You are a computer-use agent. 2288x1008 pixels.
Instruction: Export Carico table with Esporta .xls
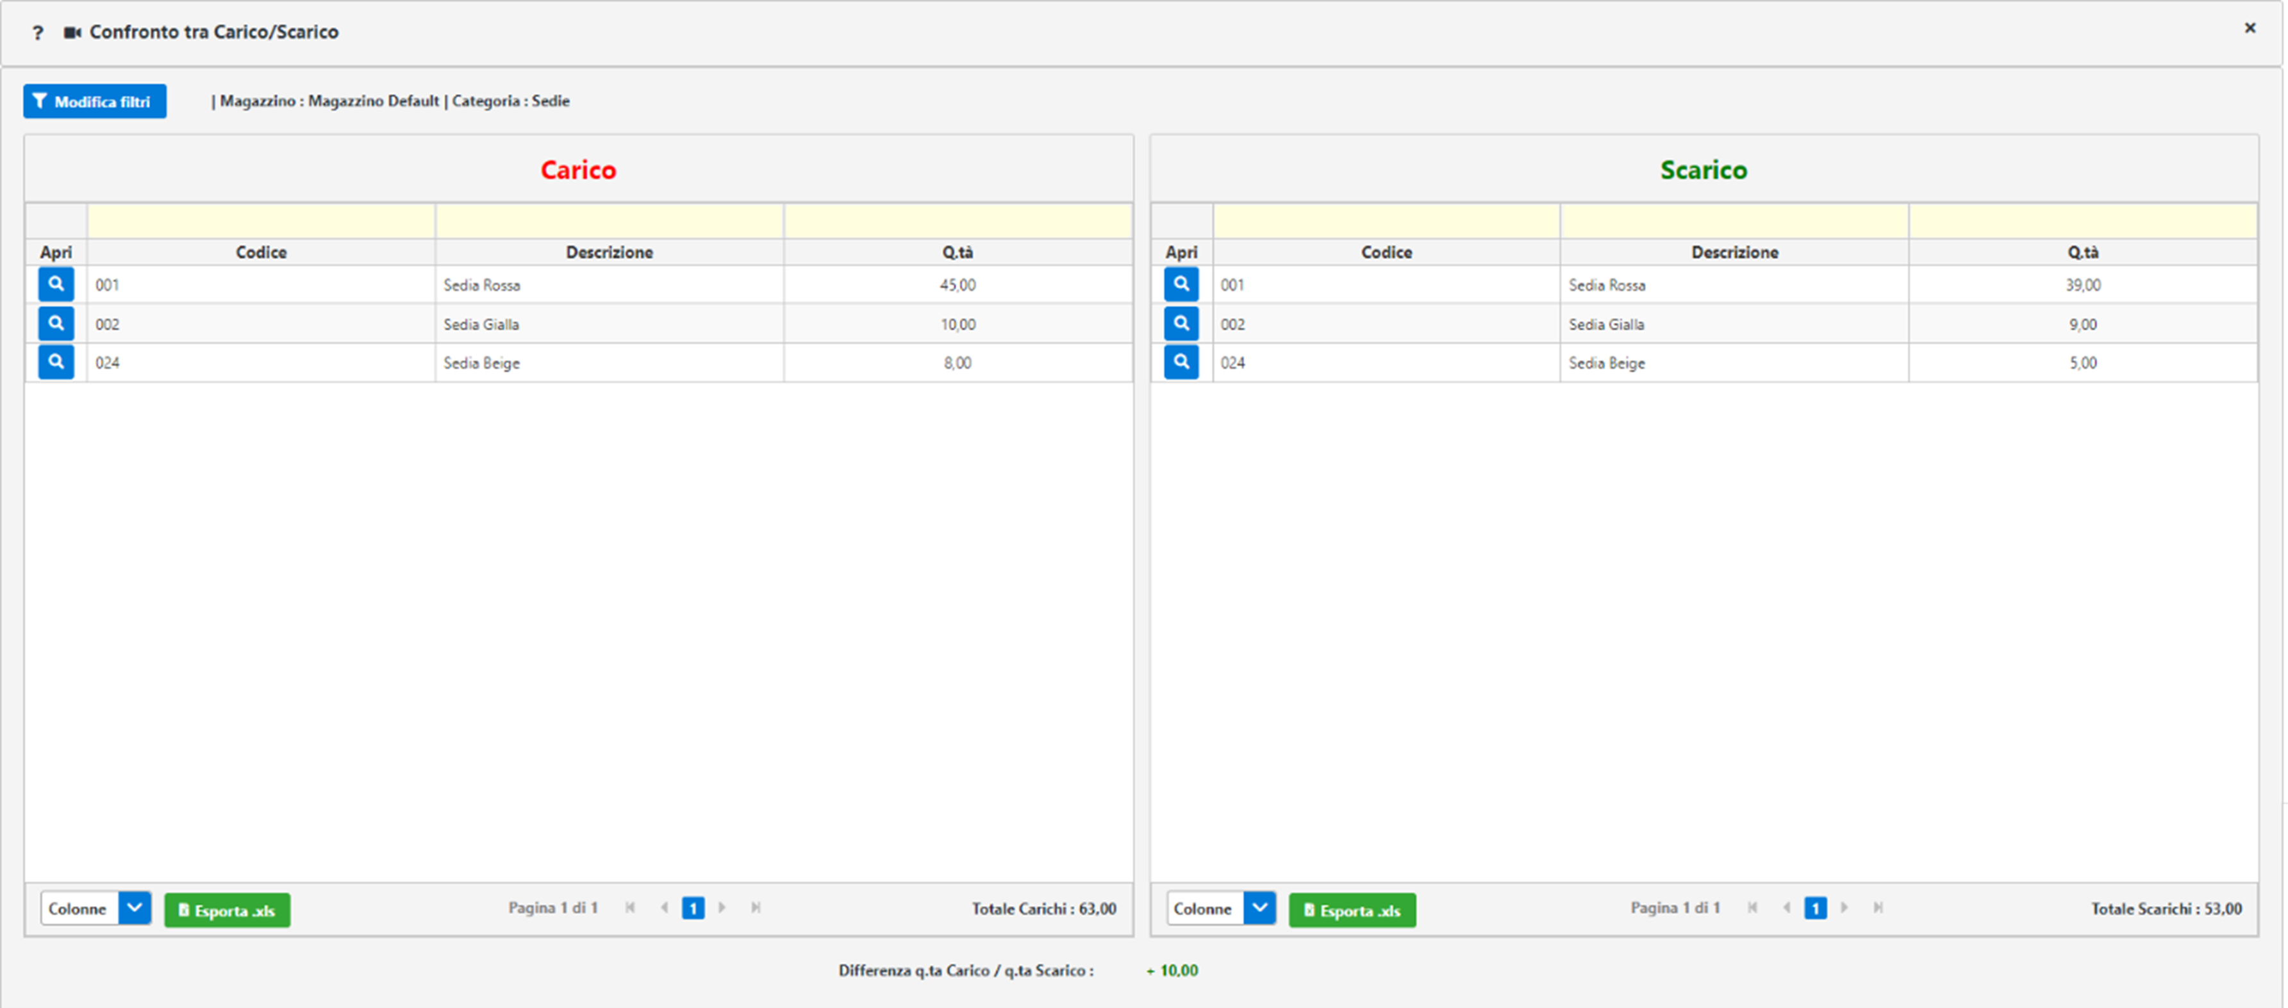pos(228,911)
